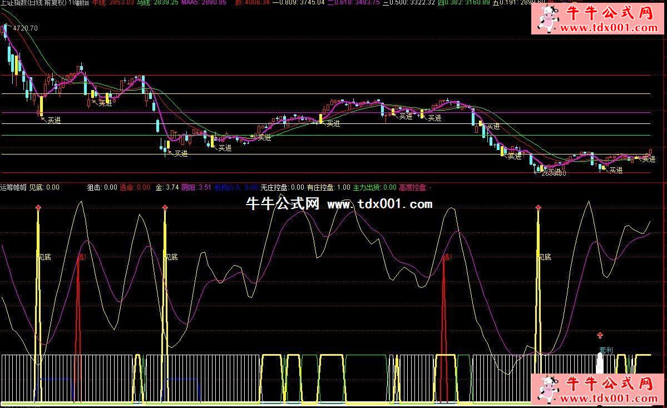Image resolution: width=667 pixels, height=408 pixels.
Task: Select the MAA5: 2890.85 value
Action: (x=204, y=3)
